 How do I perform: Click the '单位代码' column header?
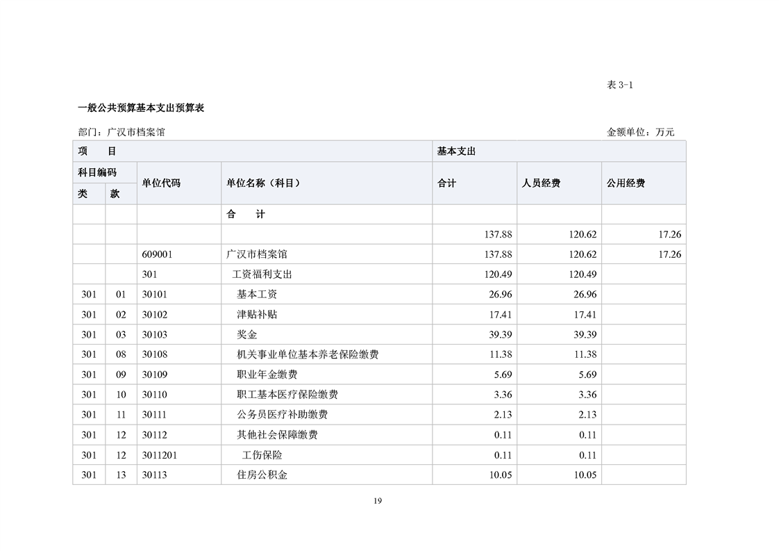click(x=179, y=183)
